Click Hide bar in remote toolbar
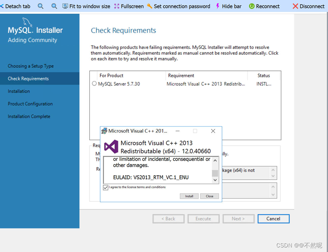 [229, 6]
